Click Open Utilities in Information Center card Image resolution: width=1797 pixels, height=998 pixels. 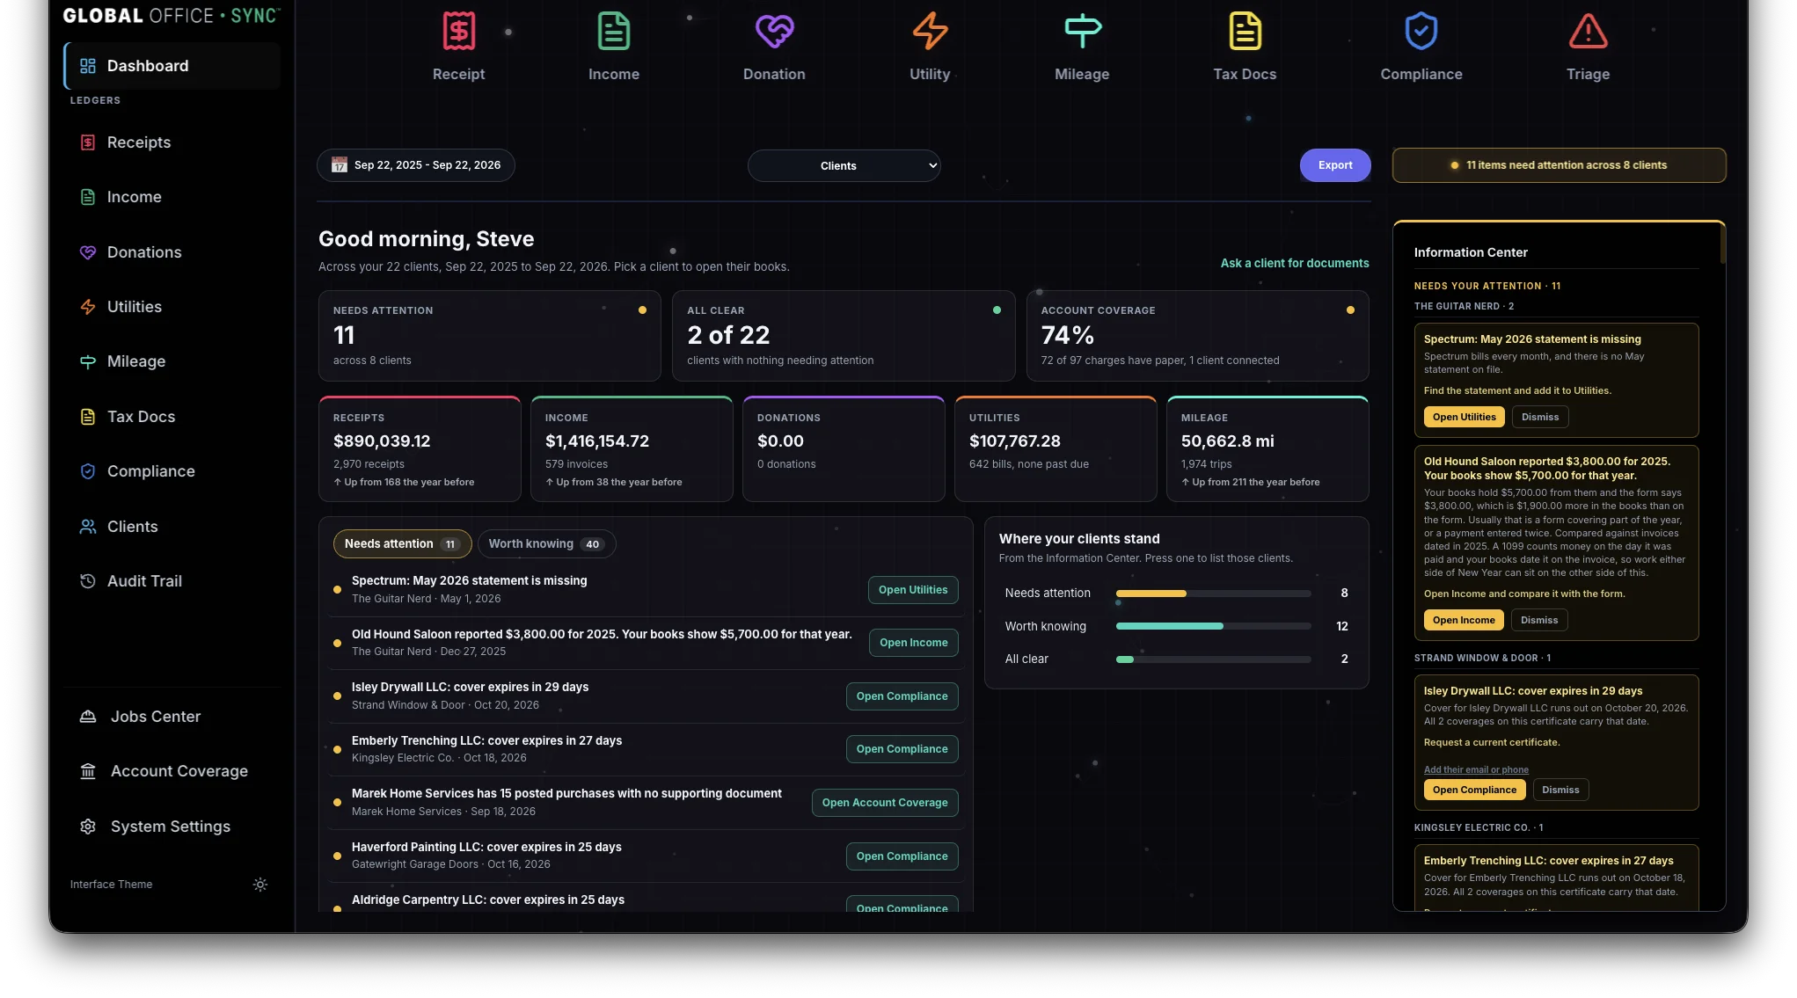tap(1464, 417)
